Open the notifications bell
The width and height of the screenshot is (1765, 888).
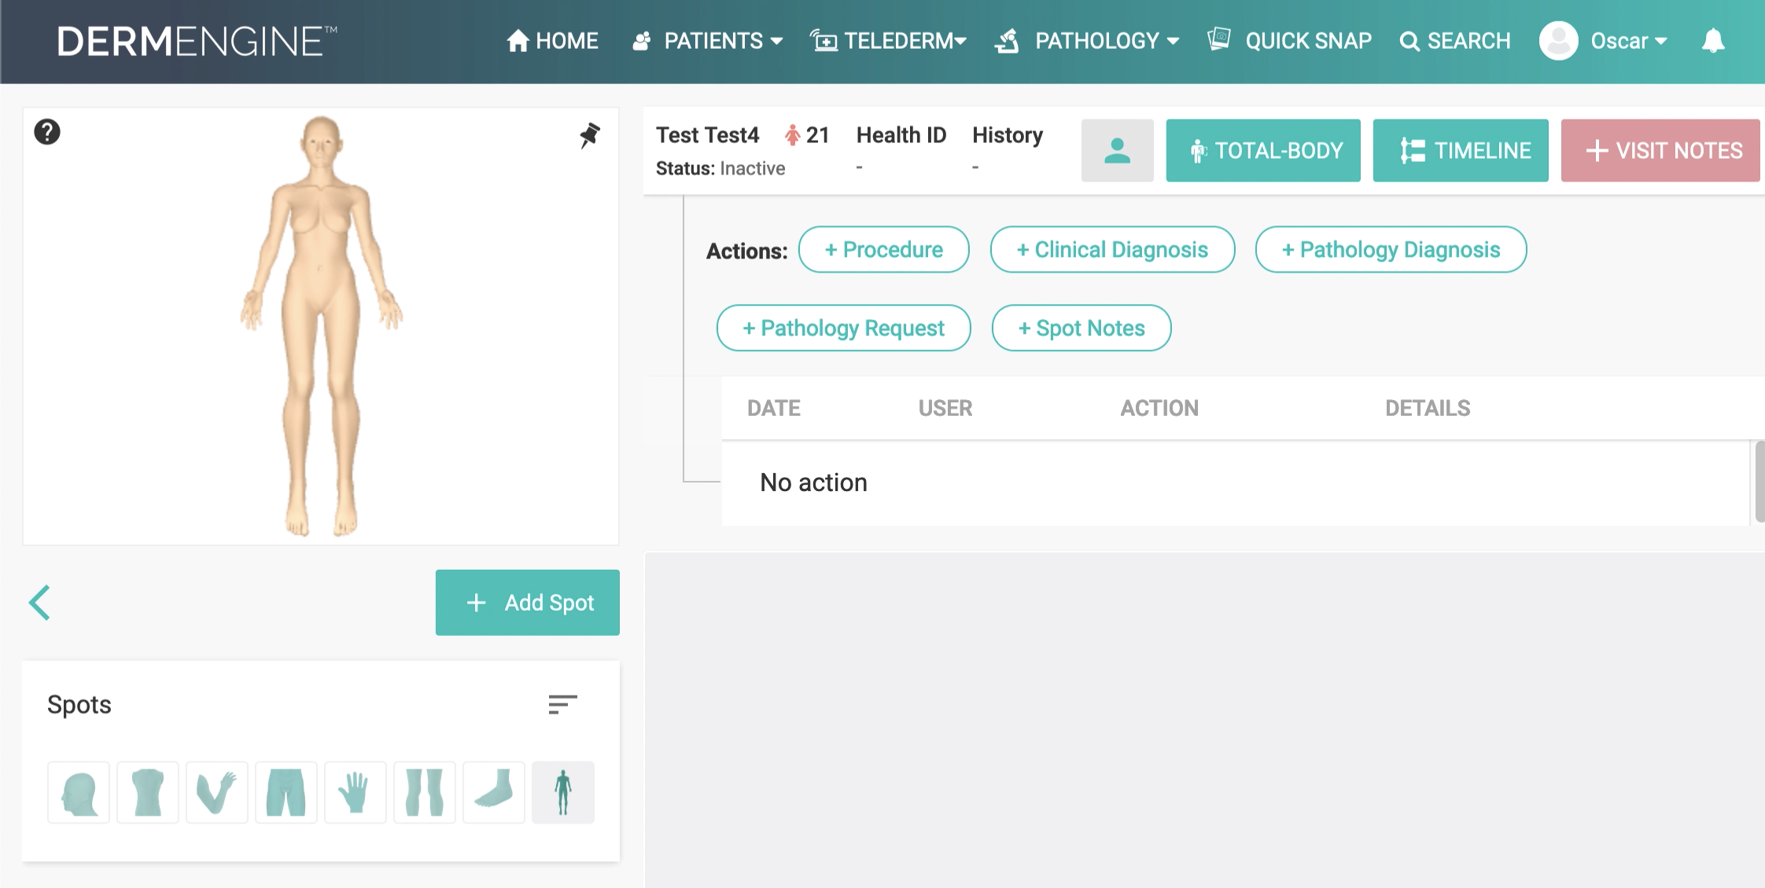click(x=1712, y=41)
